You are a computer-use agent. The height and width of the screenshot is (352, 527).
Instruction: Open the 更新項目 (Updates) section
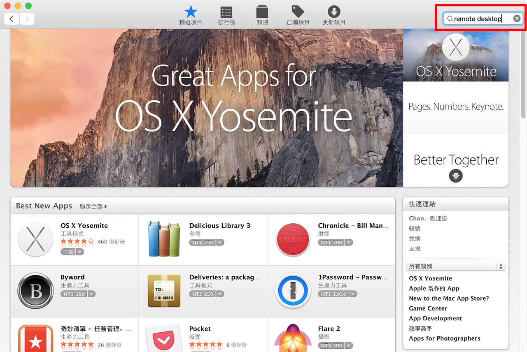(x=333, y=15)
